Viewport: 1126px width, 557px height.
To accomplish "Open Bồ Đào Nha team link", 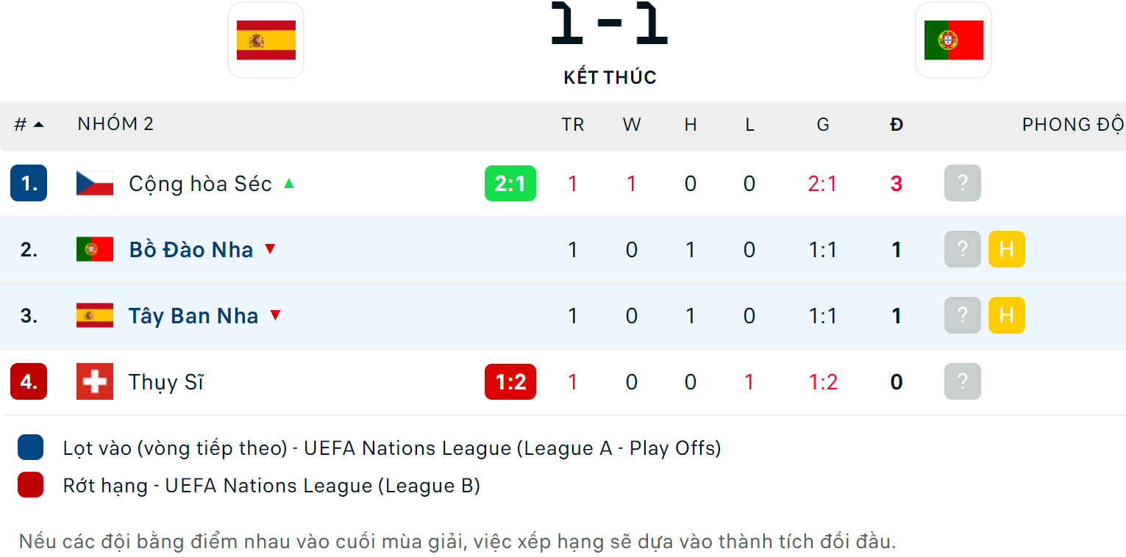I will click(191, 250).
